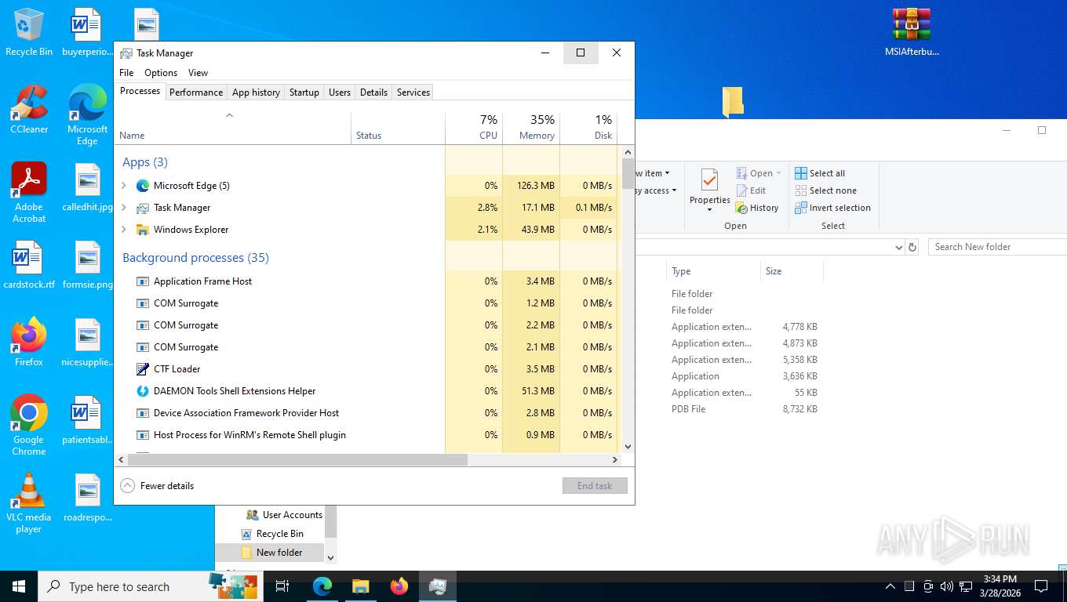Open File Explorer from the taskbar

click(360, 586)
